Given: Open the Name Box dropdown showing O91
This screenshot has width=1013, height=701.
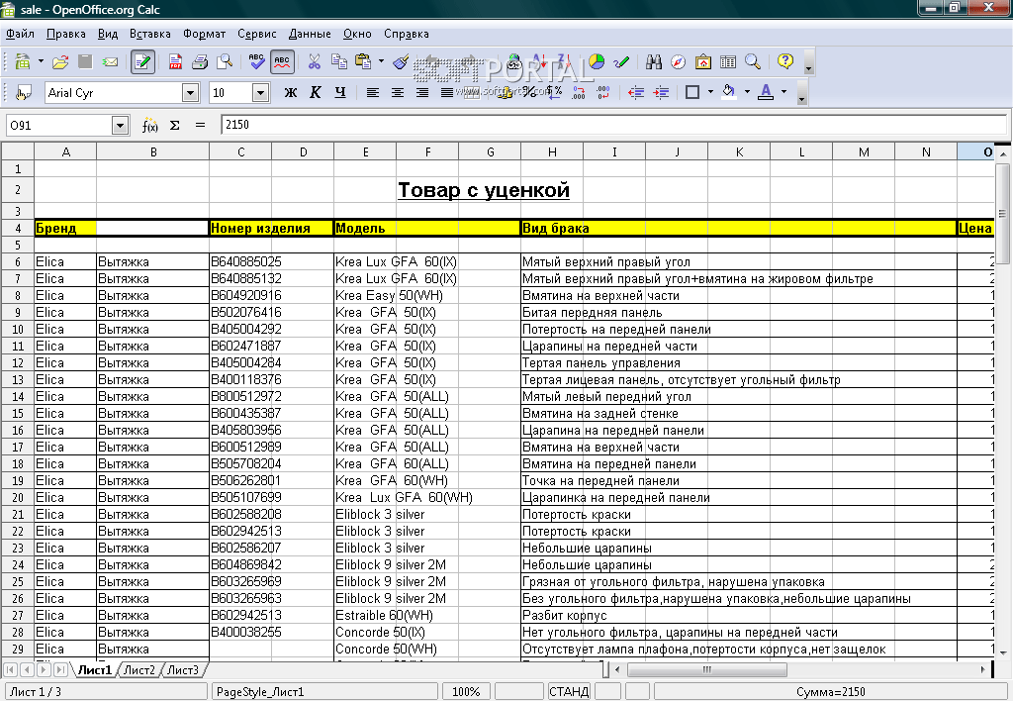Looking at the screenshot, I should (x=120, y=126).
